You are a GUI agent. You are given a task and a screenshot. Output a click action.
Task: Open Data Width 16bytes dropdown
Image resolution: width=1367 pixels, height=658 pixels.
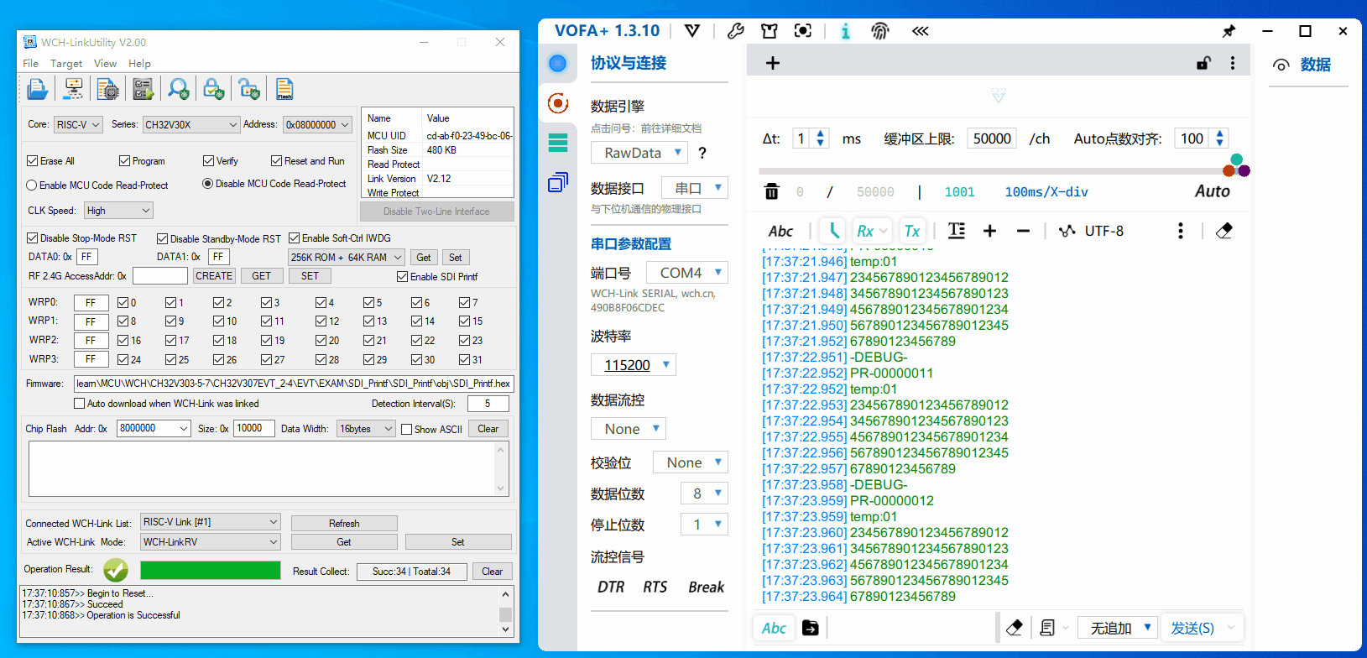pos(366,429)
